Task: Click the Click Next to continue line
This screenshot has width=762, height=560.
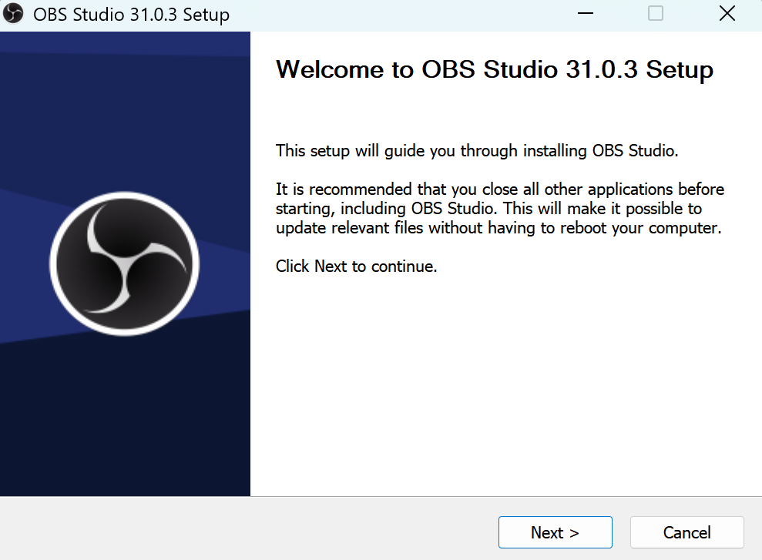Action: pyautogui.click(x=356, y=266)
